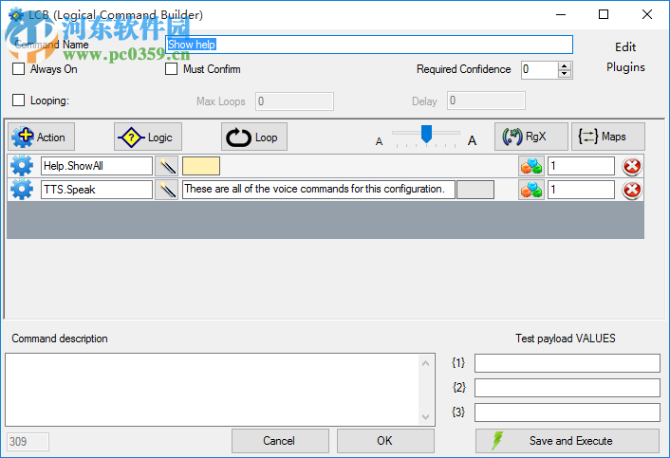Enable the Always On checkbox
670x458 pixels.
18,68
